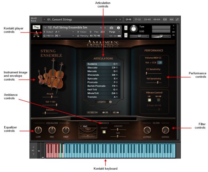This screenshot has height=172, width=208.
Task: Click the Release slider
Action: (x=50, y=113)
